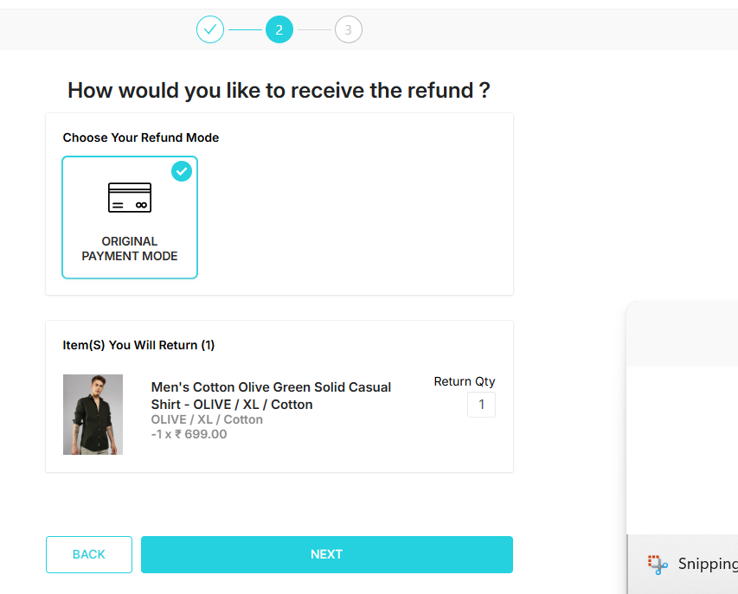Click the Choose Your Refund Mode label

click(x=141, y=137)
